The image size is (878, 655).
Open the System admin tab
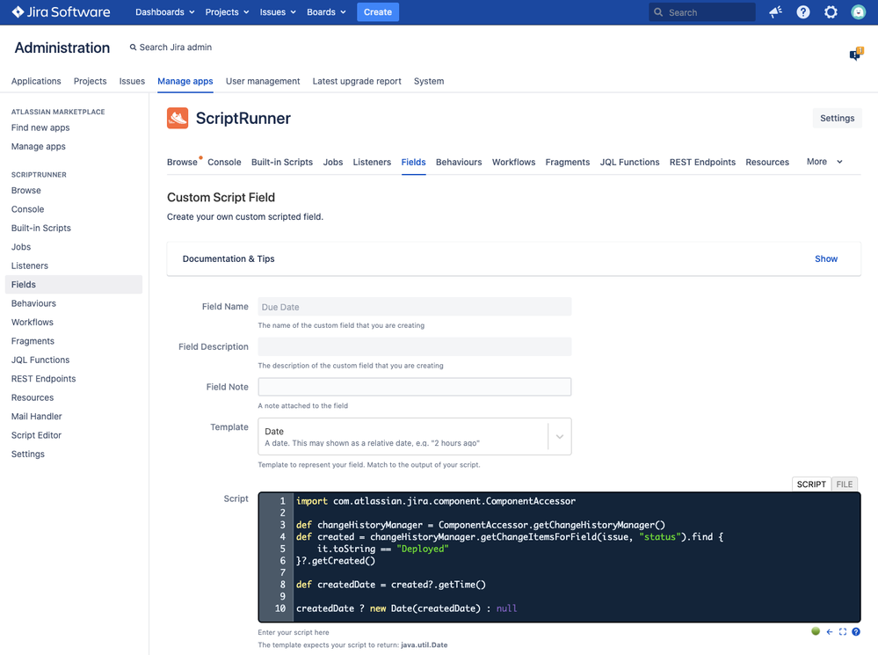(x=429, y=81)
